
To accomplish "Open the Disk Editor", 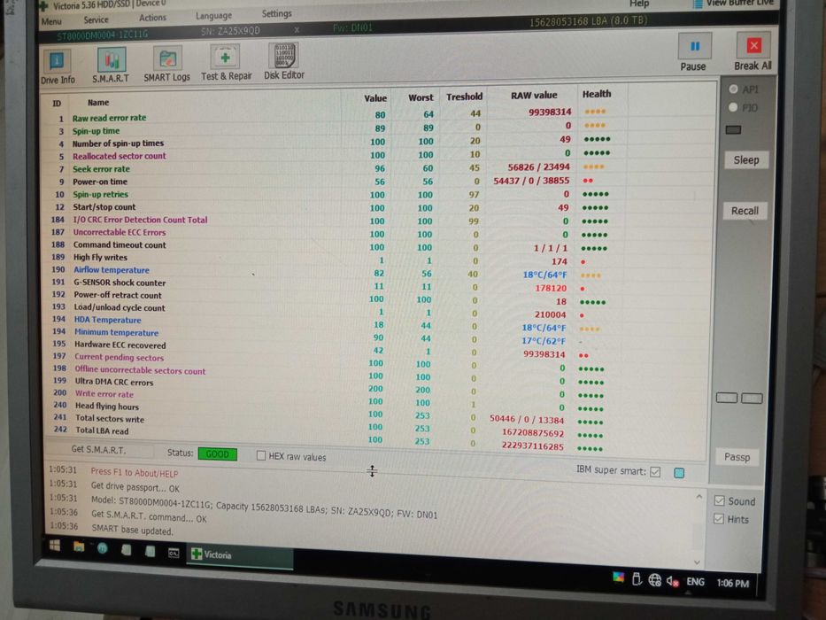I will [284, 62].
